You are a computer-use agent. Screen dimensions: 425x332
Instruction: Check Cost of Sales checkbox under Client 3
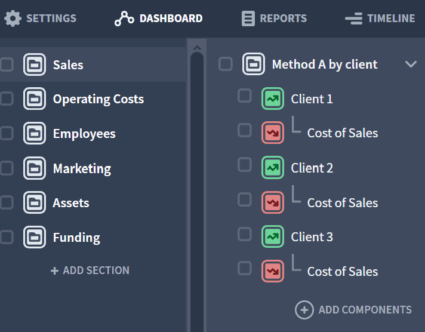coord(245,268)
